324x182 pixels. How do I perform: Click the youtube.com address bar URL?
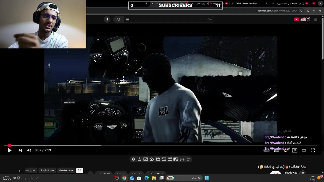(x=277, y=11)
